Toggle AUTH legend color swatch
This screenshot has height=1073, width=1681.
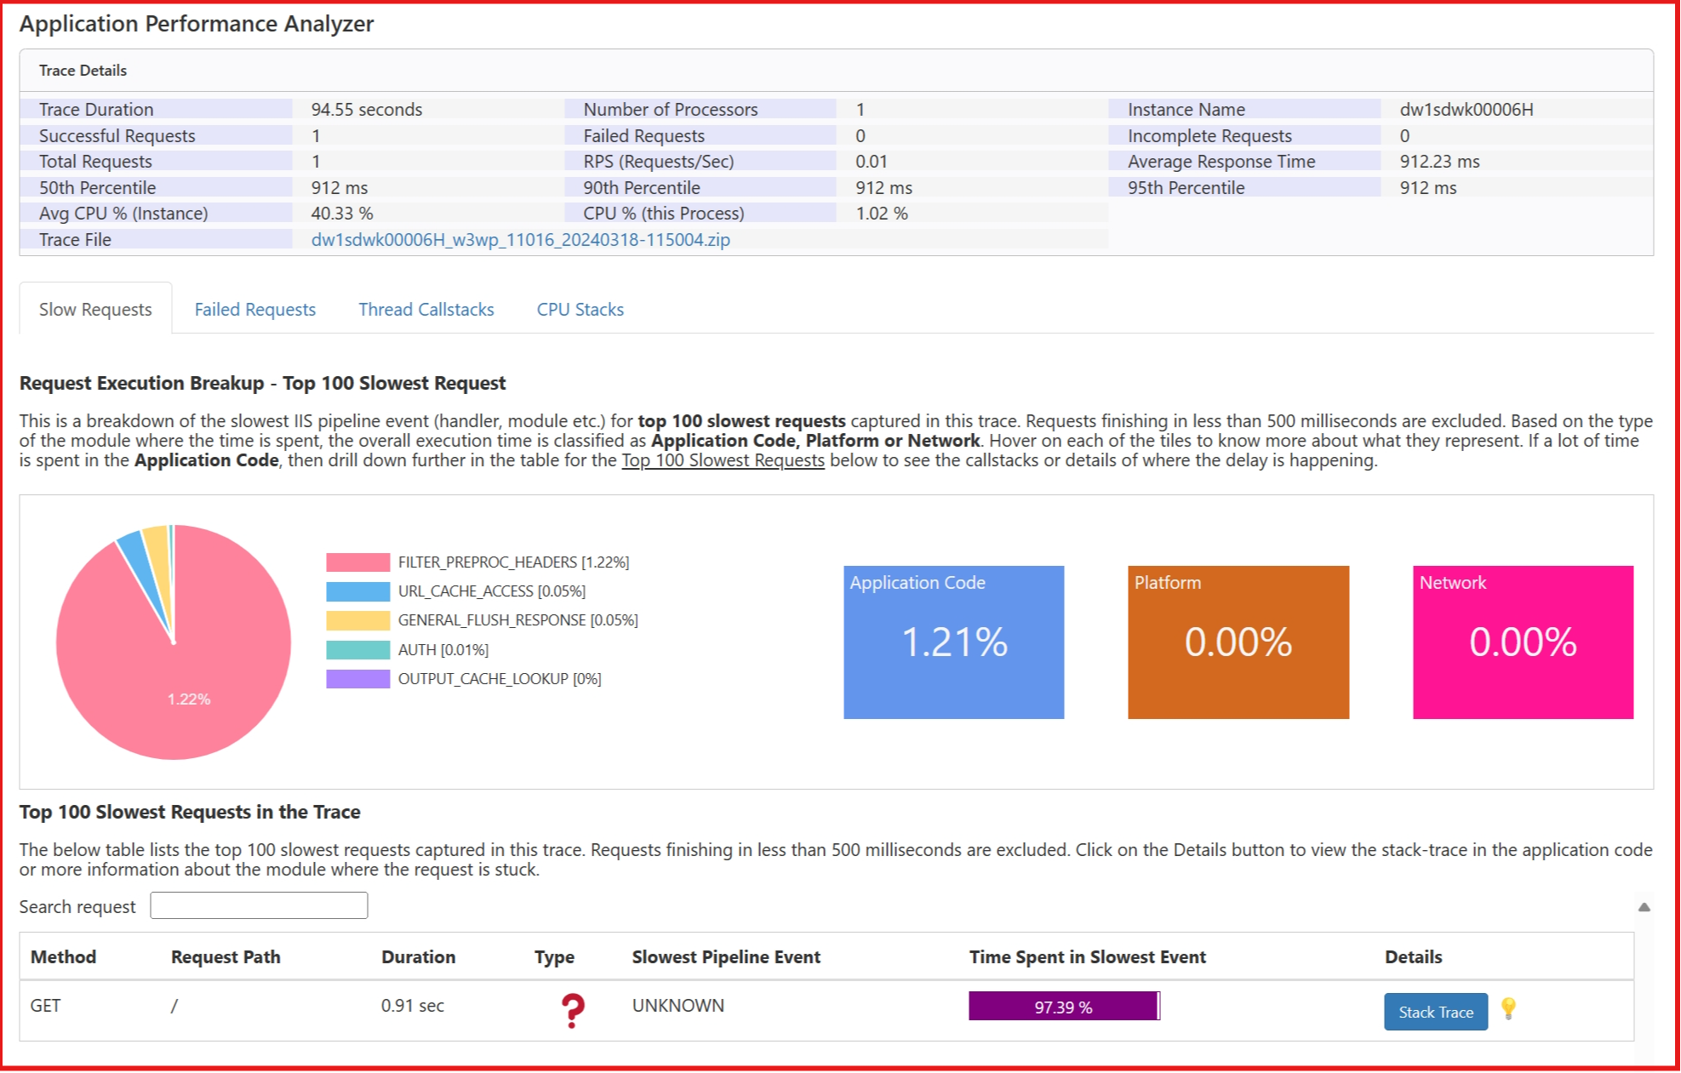click(357, 650)
